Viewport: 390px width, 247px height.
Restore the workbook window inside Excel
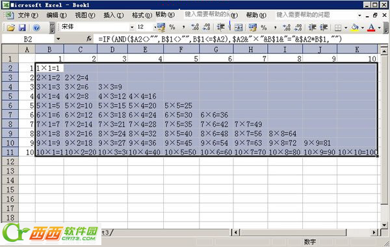click(375, 15)
